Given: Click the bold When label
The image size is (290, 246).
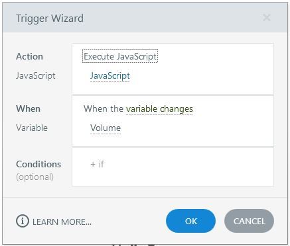Looking at the screenshot, I should click(x=28, y=108).
